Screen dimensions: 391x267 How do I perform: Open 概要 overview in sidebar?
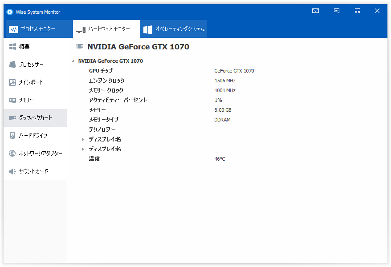tap(35, 47)
